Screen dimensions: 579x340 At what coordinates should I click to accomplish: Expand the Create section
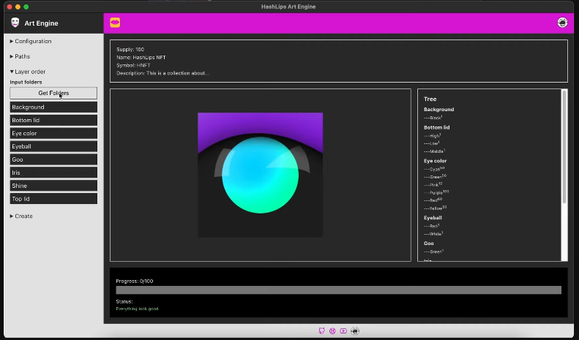click(21, 216)
